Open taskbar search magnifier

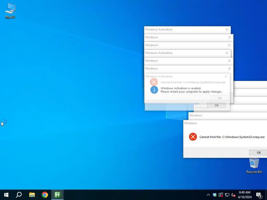(x=19, y=195)
